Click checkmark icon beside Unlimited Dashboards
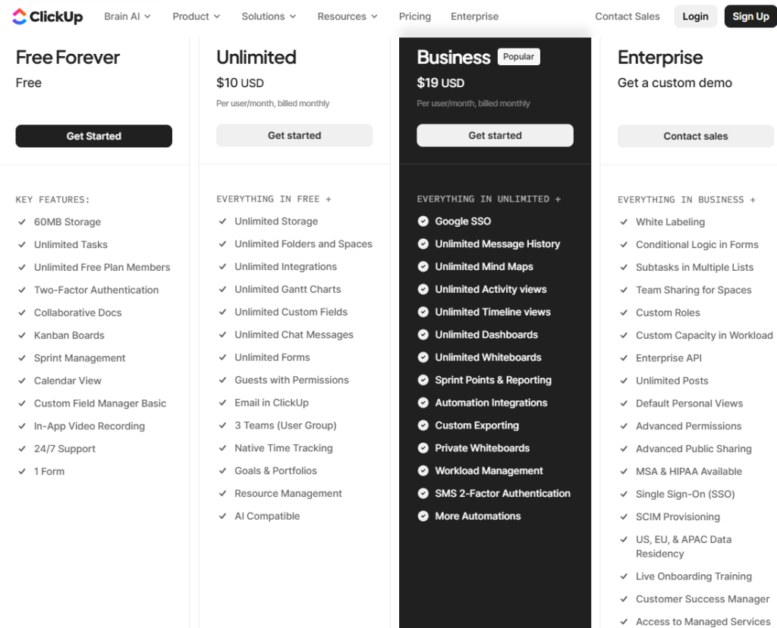Image resolution: width=777 pixels, height=628 pixels. (423, 334)
